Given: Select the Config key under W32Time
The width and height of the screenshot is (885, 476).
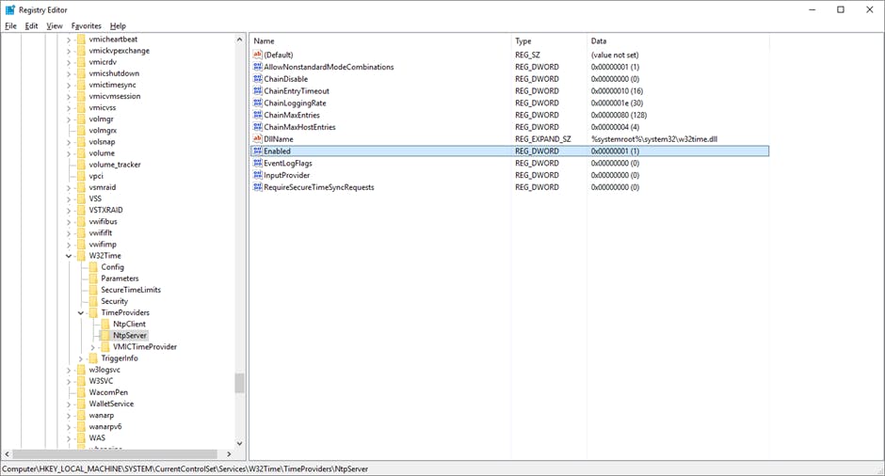Looking at the screenshot, I should point(112,267).
